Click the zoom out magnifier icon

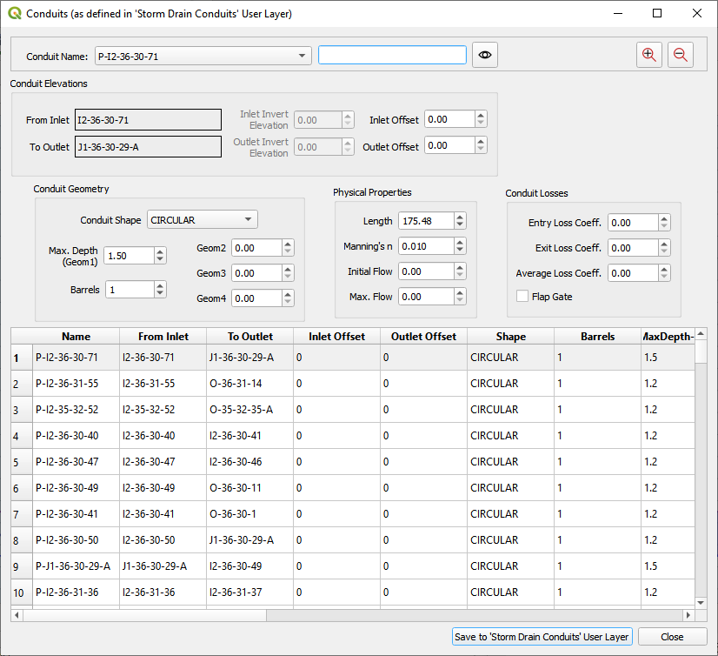point(681,55)
